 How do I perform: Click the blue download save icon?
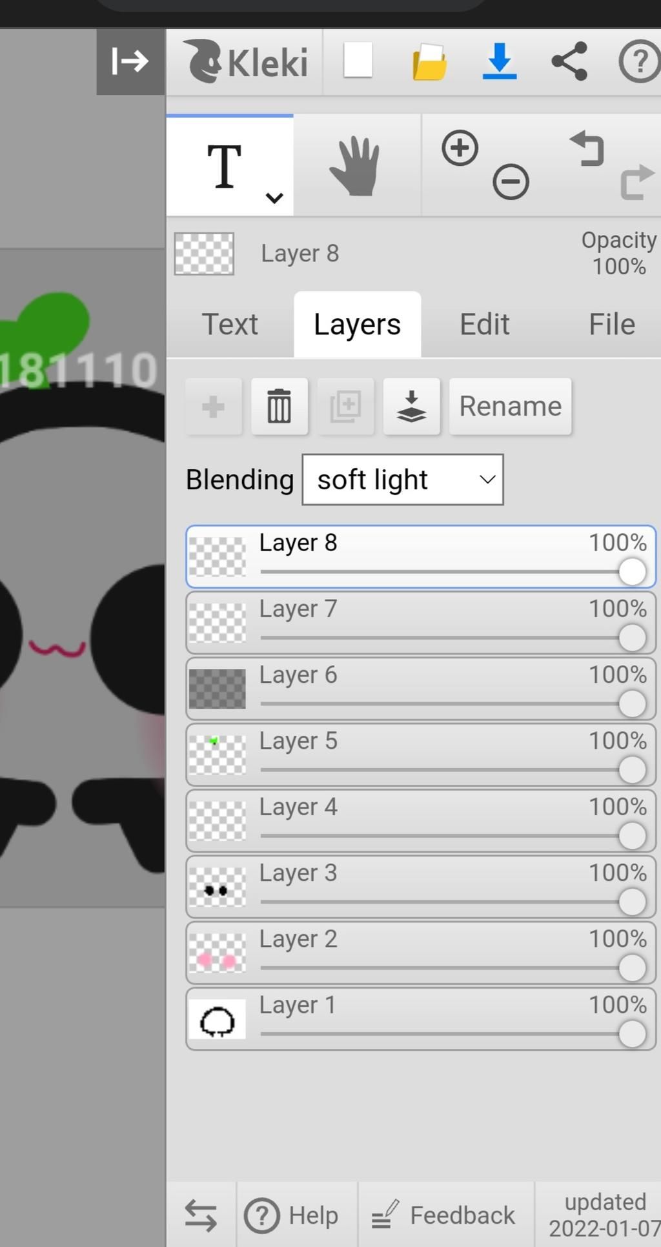click(499, 61)
